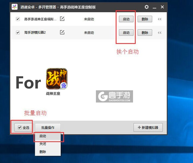The height and width of the screenshot is (163, 193).
Task: Click 未启动 status of 高手游模拟器2 row
Action: (89, 32)
